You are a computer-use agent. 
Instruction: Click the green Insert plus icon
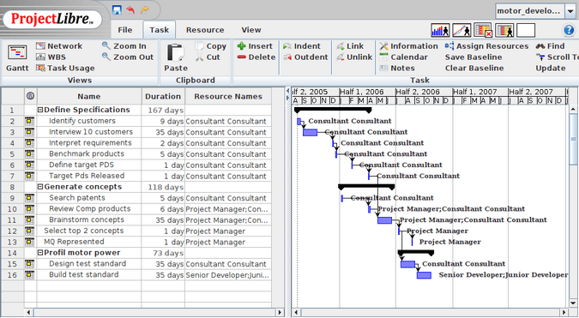(x=242, y=45)
